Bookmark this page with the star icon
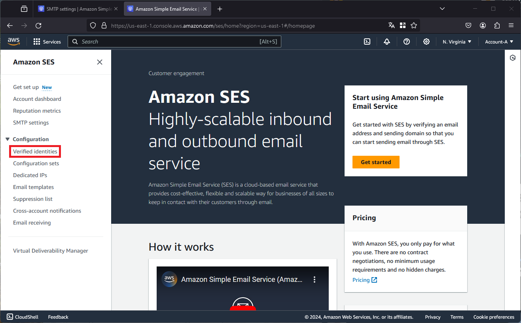521x323 pixels. [x=414, y=25]
